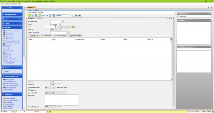Save the record with the floppy disk icon

33,16
